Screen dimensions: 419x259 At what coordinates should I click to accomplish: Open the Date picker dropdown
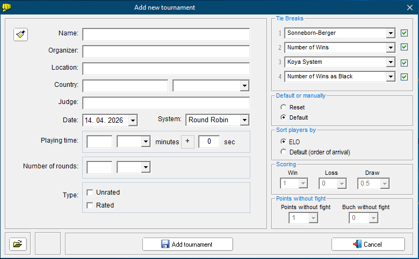tap(133, 120)
